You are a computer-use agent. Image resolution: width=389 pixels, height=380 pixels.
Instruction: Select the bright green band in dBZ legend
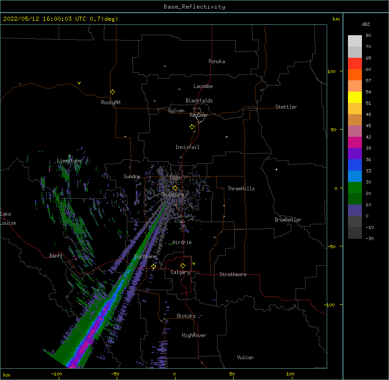tap(355, 188)
